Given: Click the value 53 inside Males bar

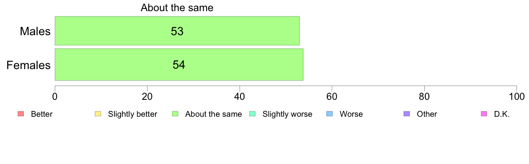Looking at the screenshot, I should tap(177, 31).
